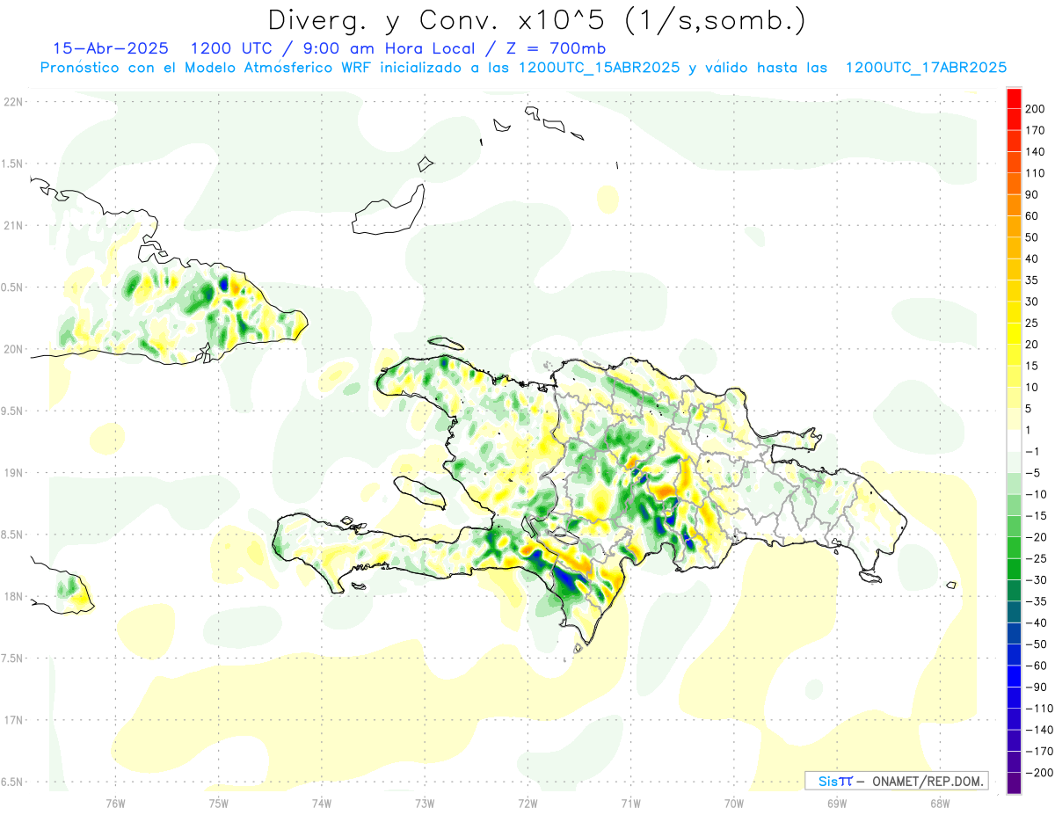This screenshot has width=1055, height=815.
Task: Click the "140" color scale value
Action: coord(1035,151)
